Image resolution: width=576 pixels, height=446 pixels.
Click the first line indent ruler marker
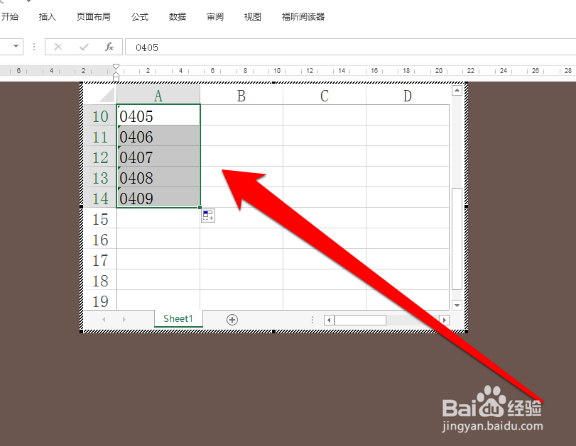(x=116, y=67)
